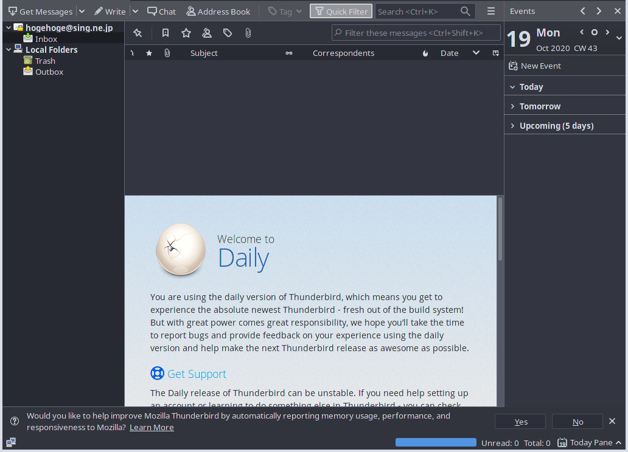
Task: Open the Trash folder
Action: tap(45, 61)
